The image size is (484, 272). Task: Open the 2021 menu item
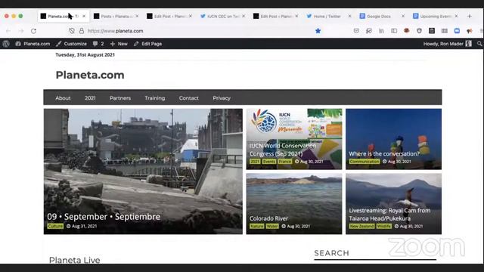point(90,98)
